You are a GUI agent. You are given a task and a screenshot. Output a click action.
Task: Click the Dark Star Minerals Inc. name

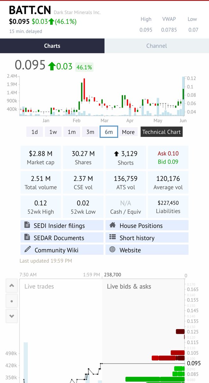pyautogui.click(x=77, y=12)
